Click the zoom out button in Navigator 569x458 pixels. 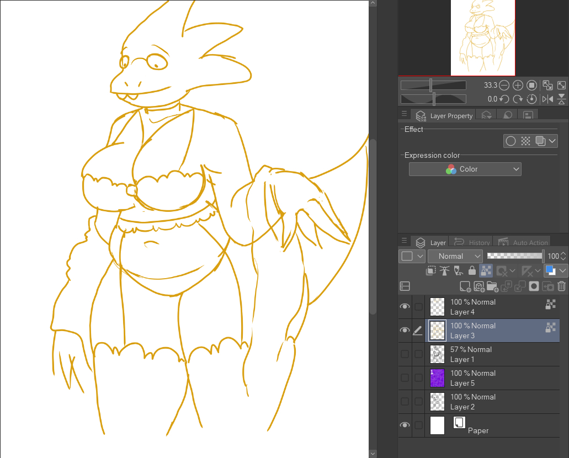tap(504, 85)
